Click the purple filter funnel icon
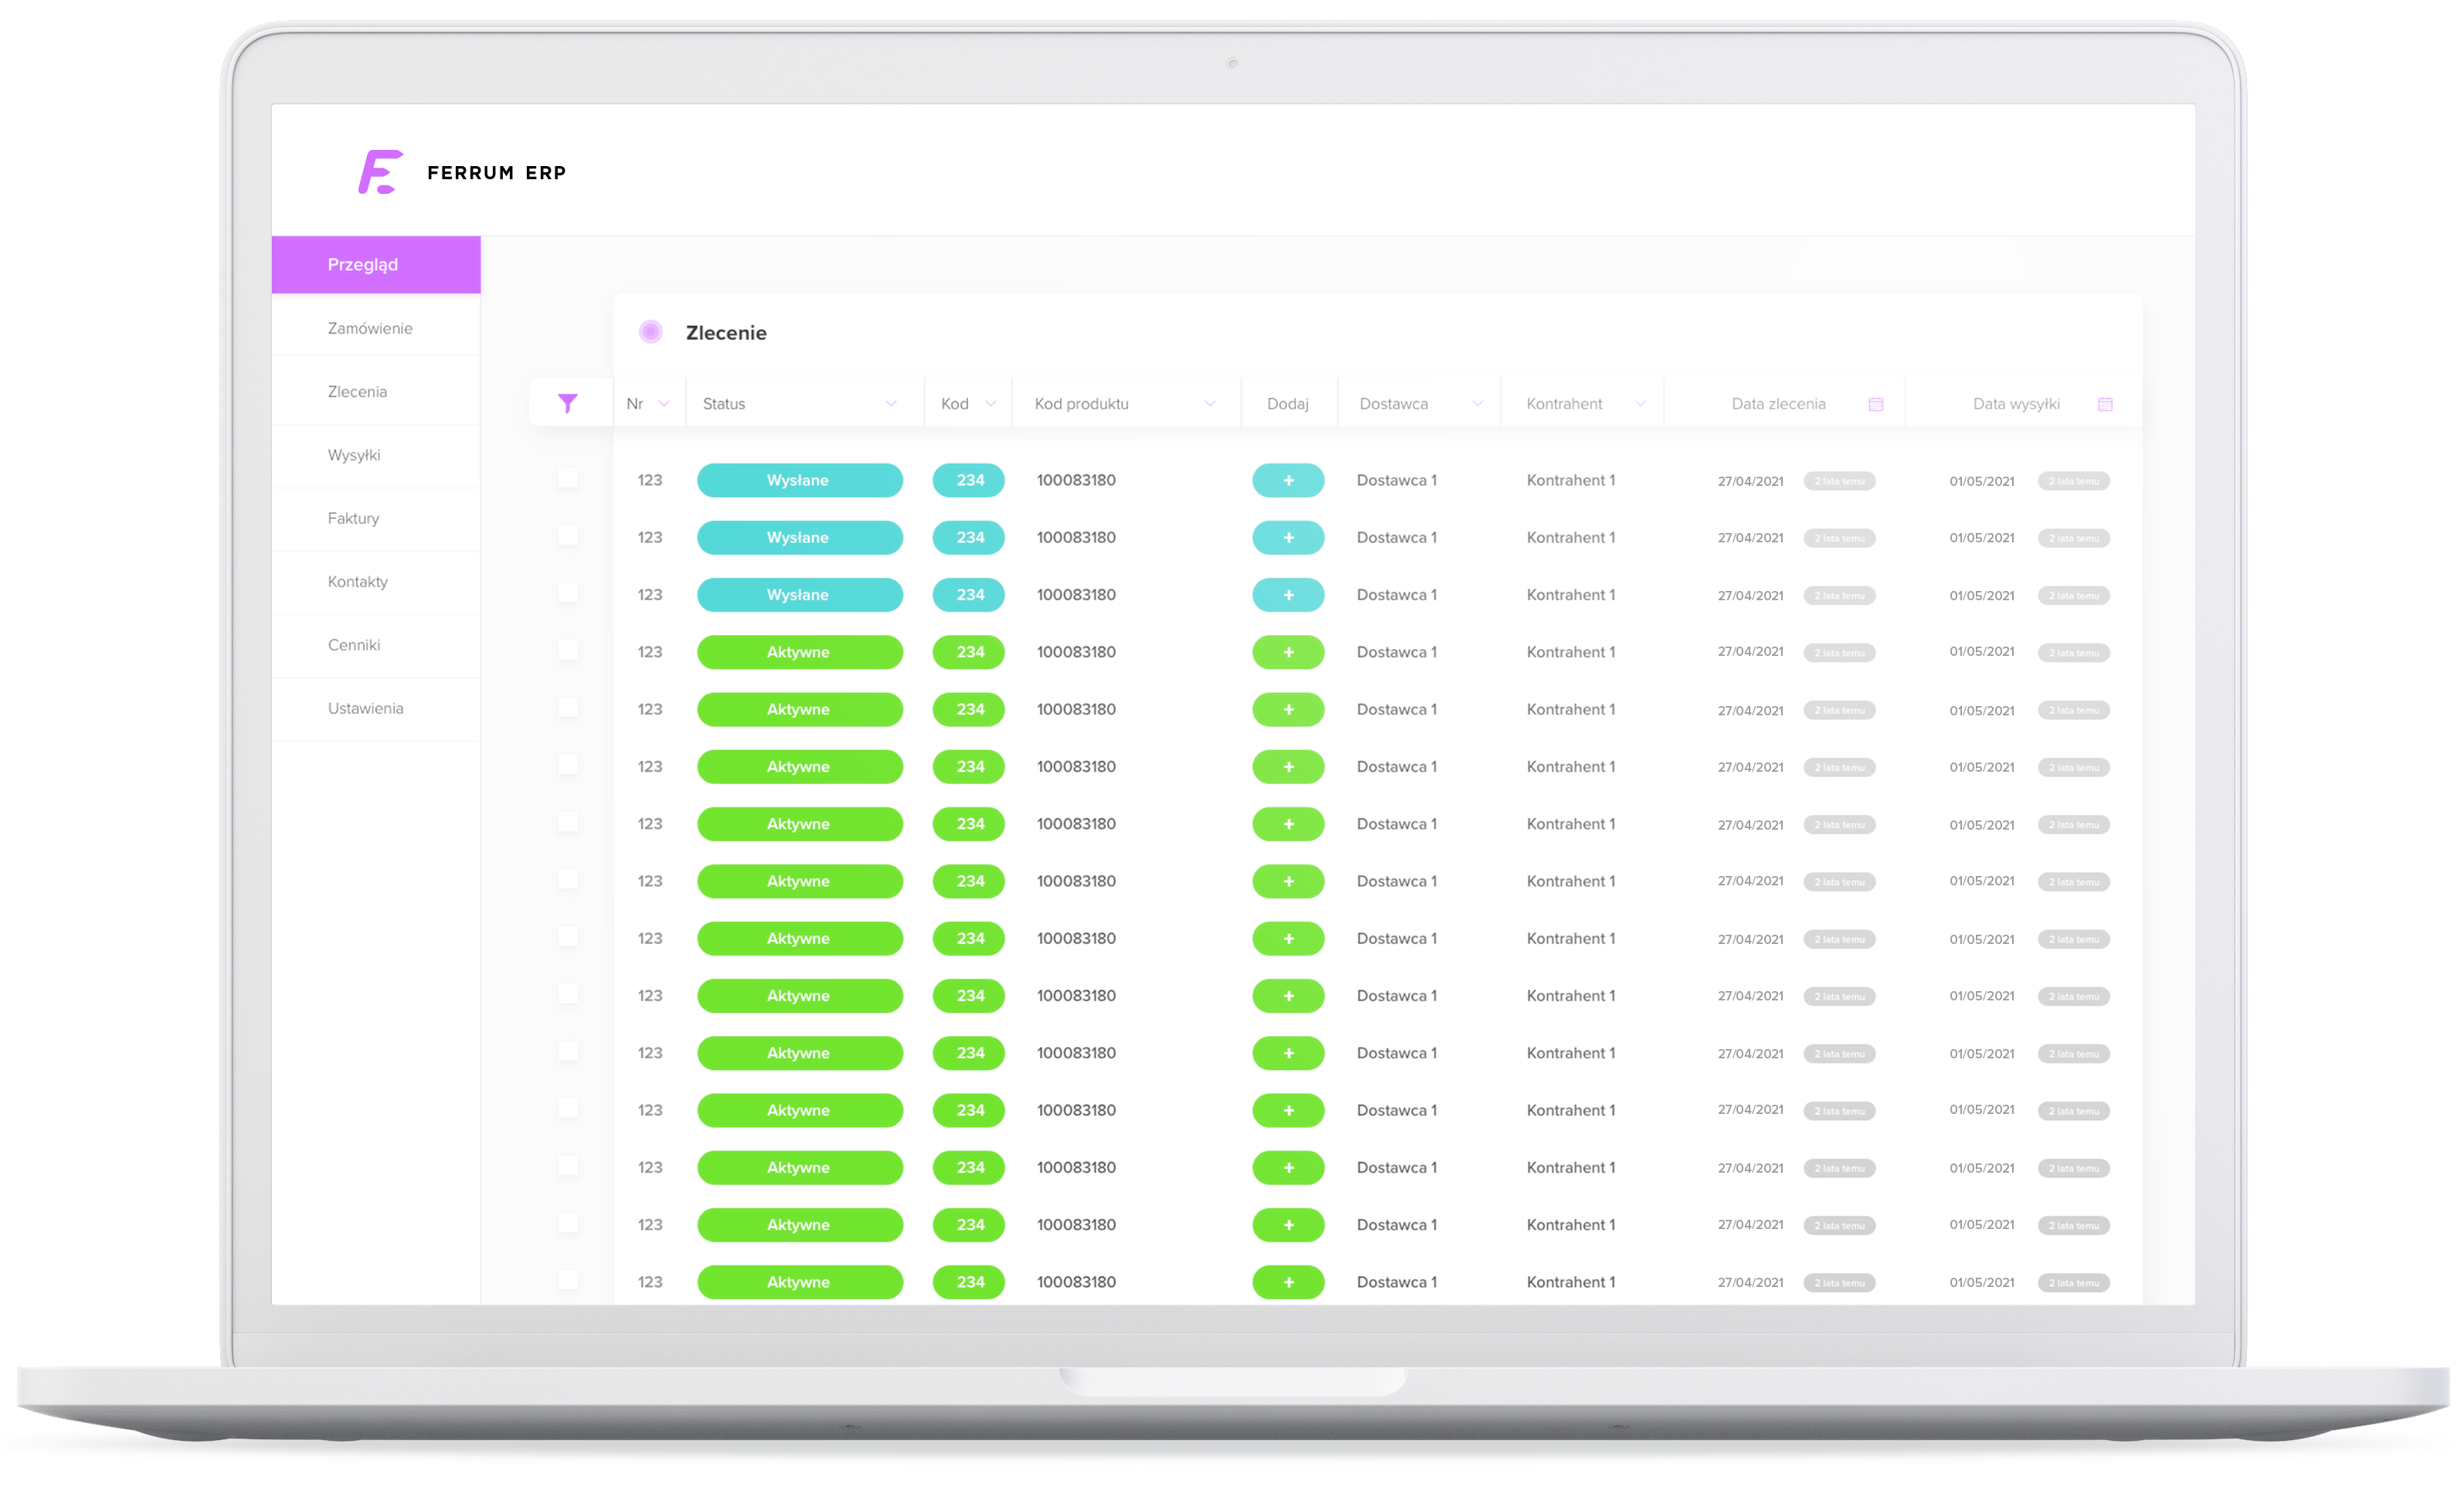The image size is (2464, 1501). [x=567, y=403]
